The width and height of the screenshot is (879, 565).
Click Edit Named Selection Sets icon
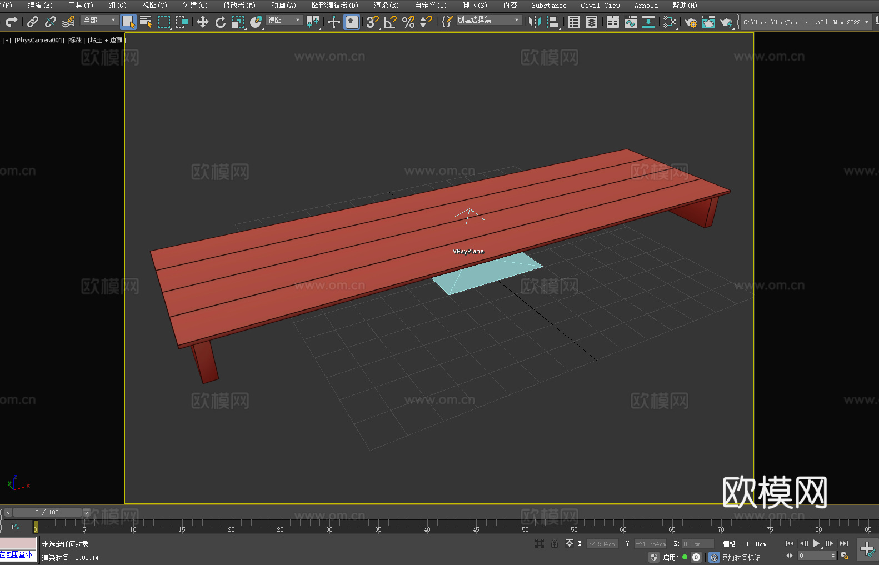[447, 22]
